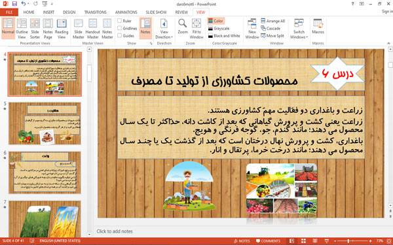Select slide 5 thumbnail
The image size is (393, 245).
45,123
